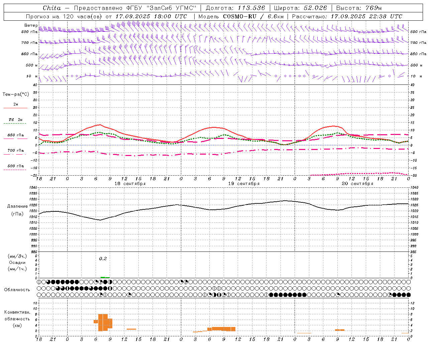The height and width of the screenshot is (342, 428).
Task: Click the green precipitation bar under 0.2
Action: point(105,277)
